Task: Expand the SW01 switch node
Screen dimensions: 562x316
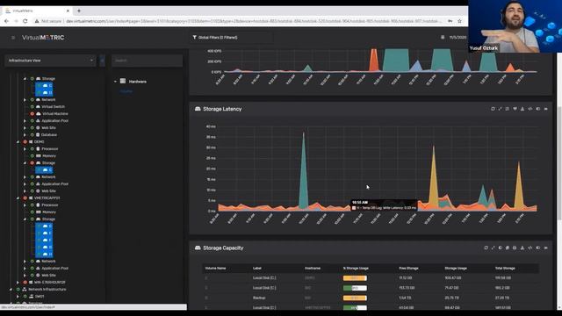Action: 18,297
